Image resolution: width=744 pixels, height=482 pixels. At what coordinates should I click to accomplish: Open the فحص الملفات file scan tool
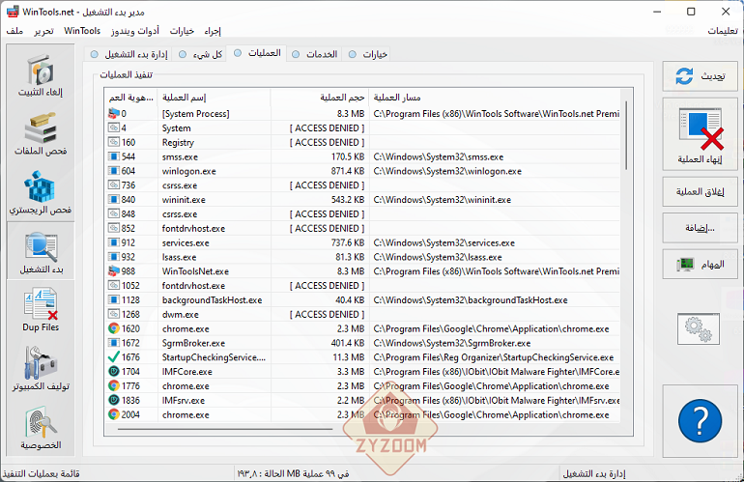pos(41,134)
